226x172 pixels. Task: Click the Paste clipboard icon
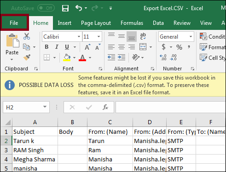click(12, 40)
